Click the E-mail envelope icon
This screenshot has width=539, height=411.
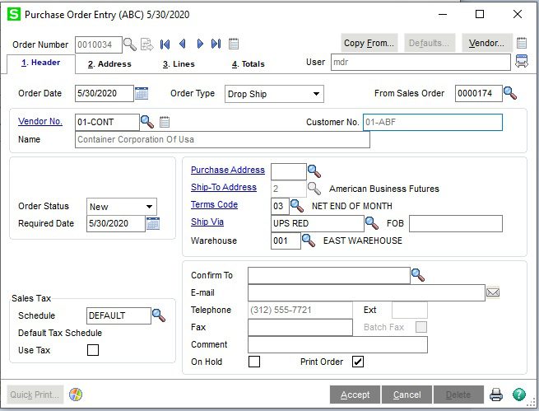(x=493, y=292)
